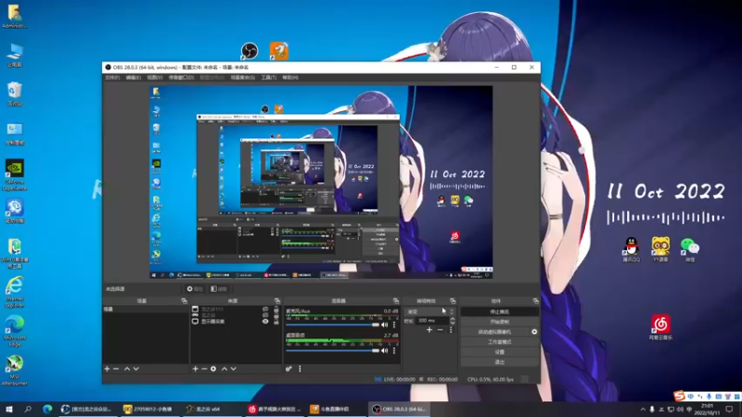Pop out the Sources dock panel
This screenshot has width=742, height=417.
277,301
